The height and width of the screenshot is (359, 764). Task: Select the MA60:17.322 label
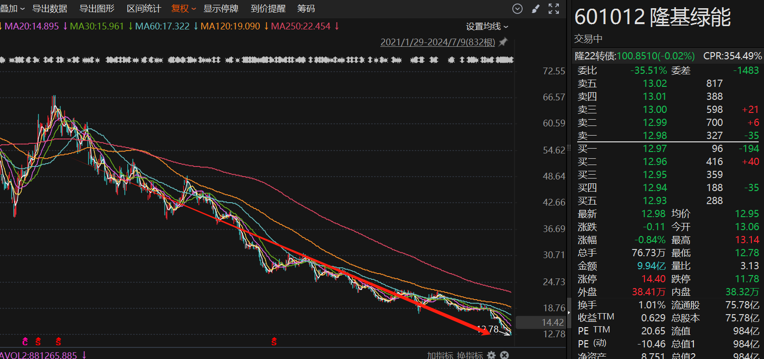pyautogui.click(x=162, y=26)
